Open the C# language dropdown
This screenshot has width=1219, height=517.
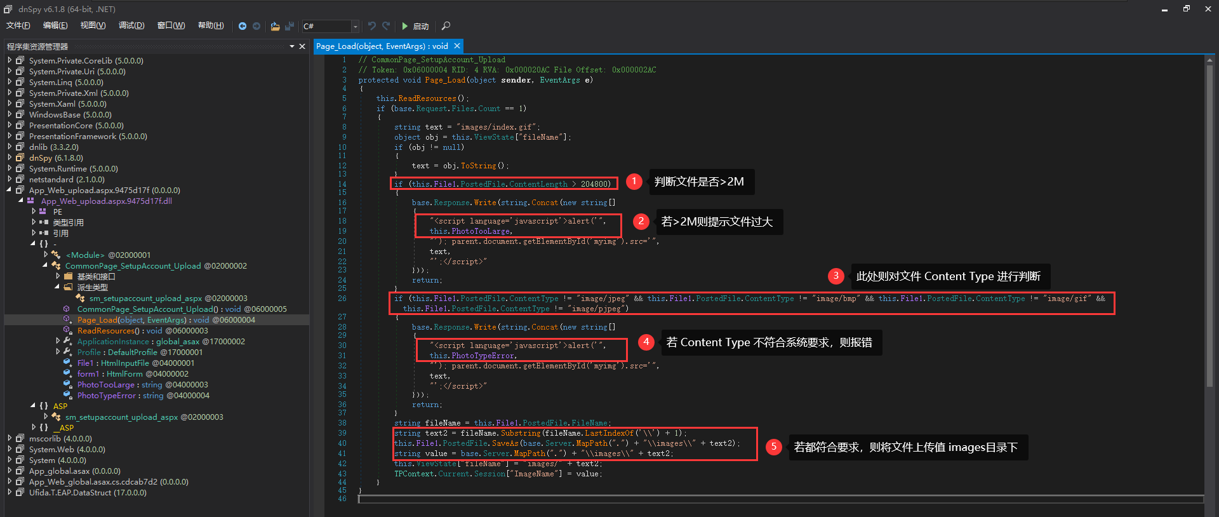356,26
